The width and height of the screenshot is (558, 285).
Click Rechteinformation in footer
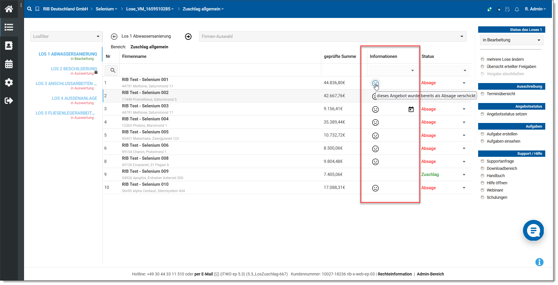395,274
